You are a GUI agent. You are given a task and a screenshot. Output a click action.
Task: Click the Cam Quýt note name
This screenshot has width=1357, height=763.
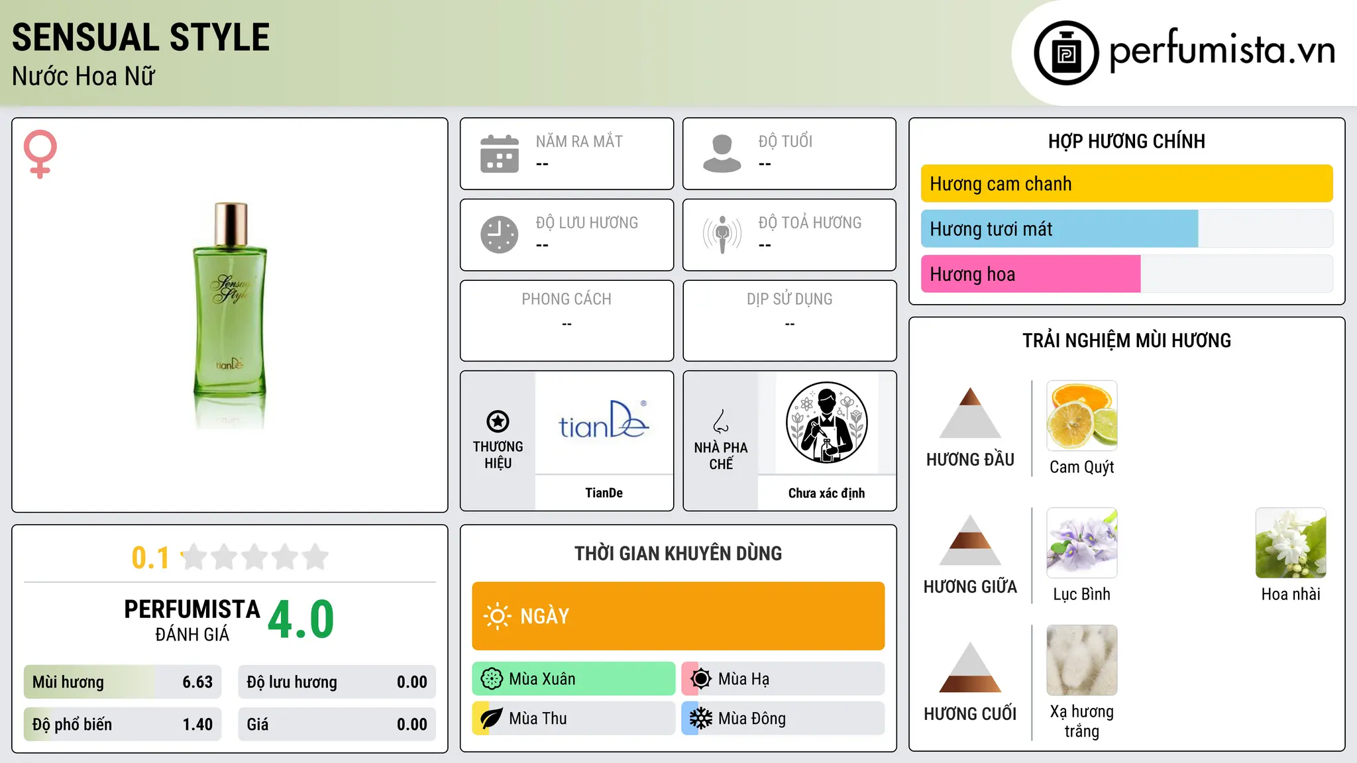[1081, 468]
